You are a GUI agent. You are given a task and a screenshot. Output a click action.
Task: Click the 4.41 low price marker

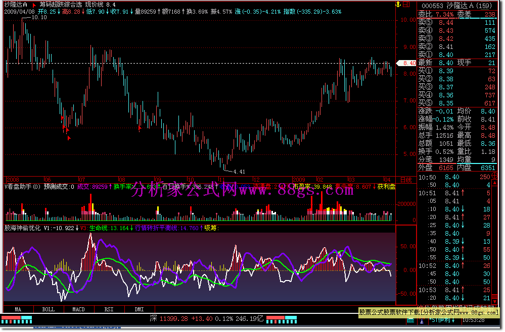pyautogui.click(x=239, y=172)
